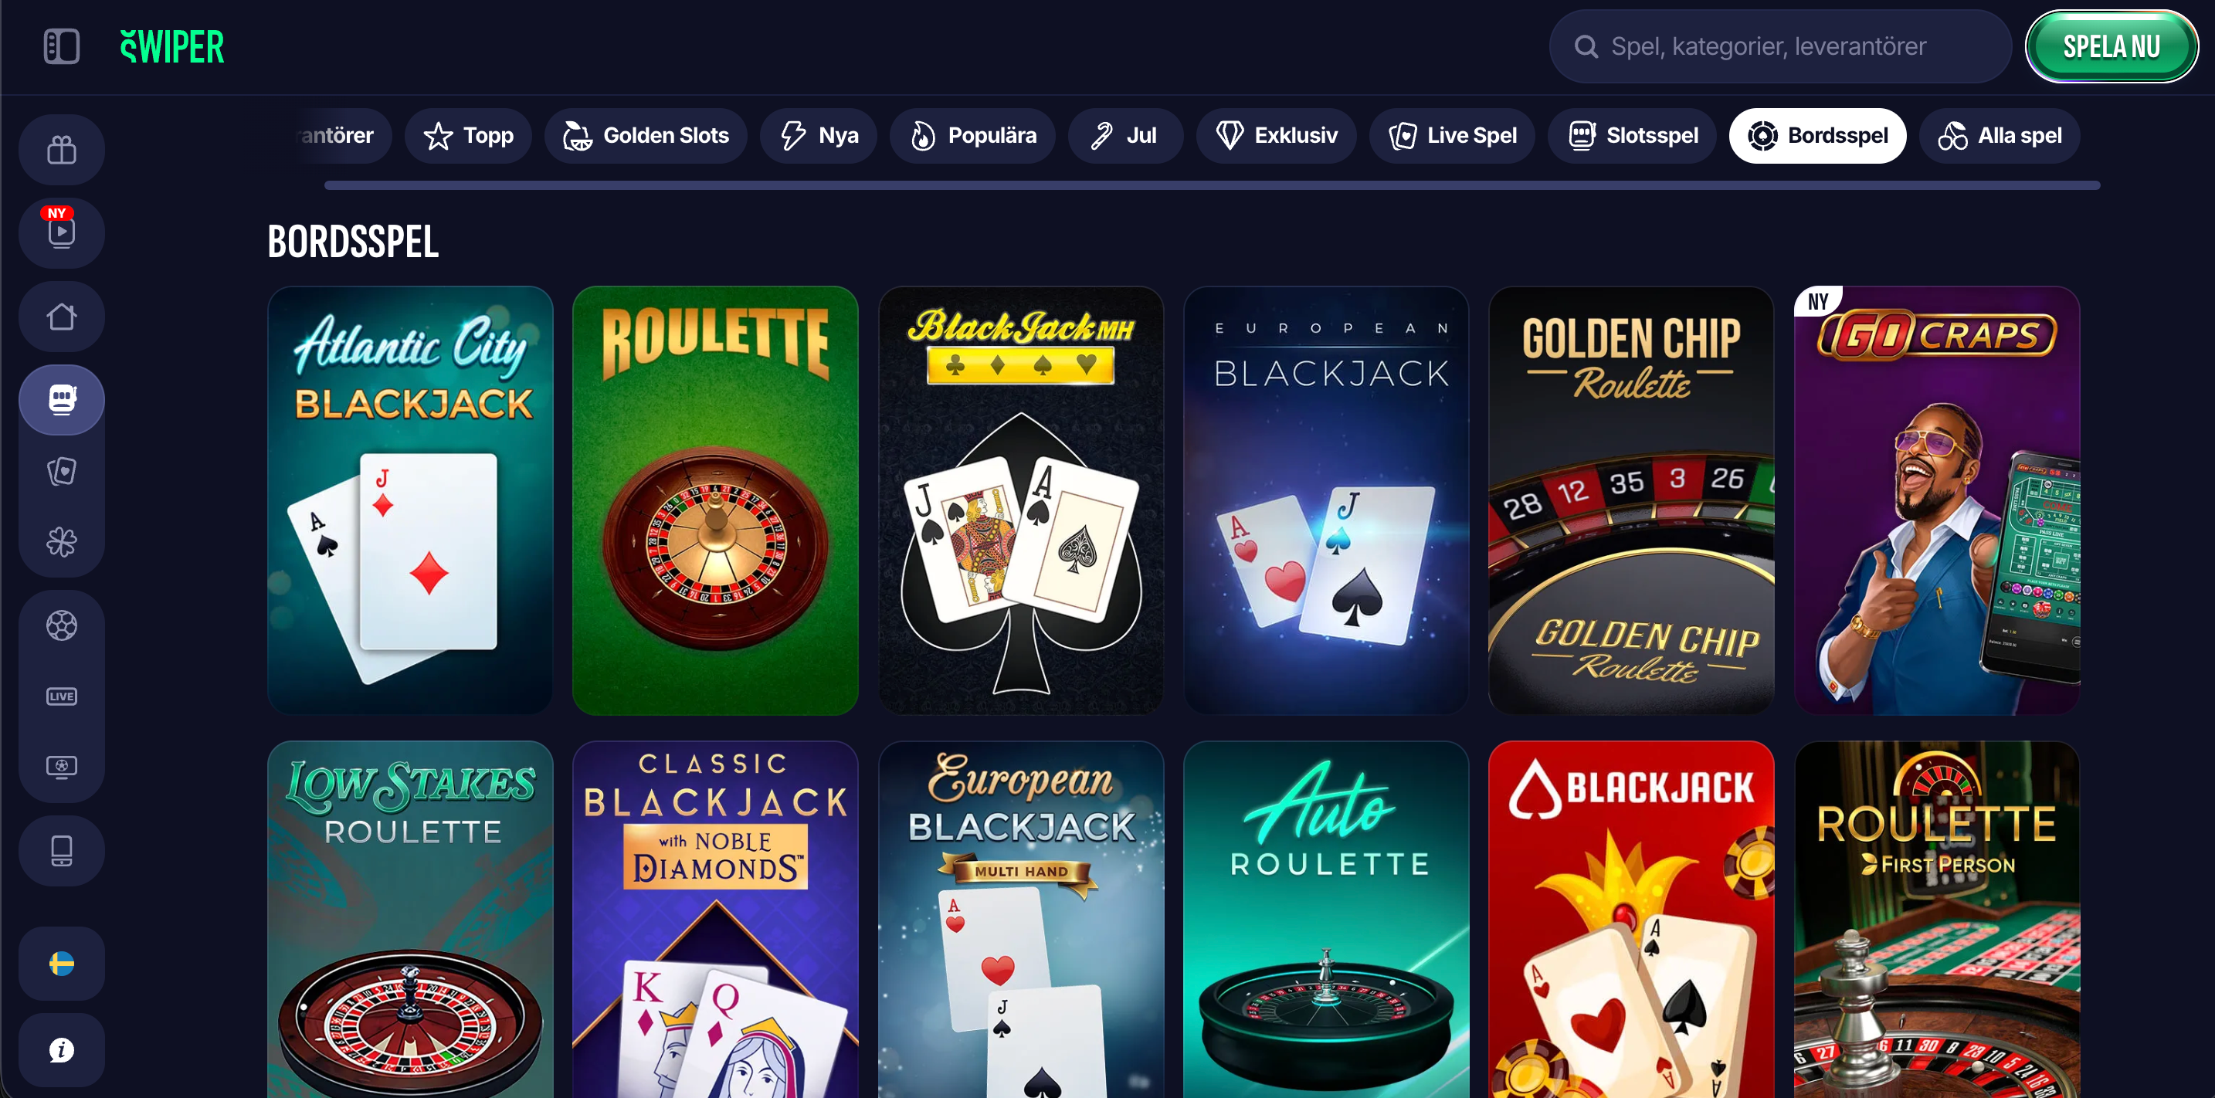Open the mobile device sidebar icon

61,851
